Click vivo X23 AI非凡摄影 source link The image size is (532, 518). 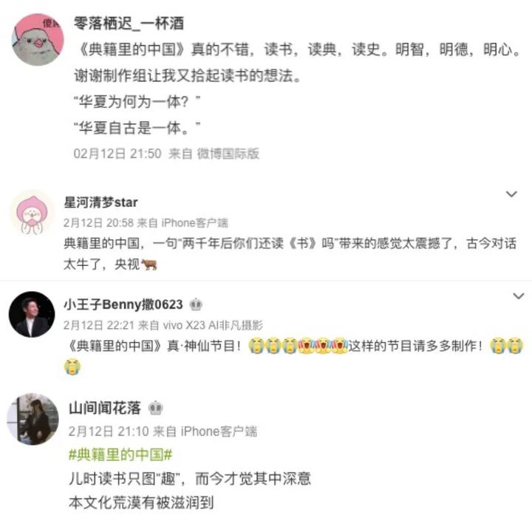tap(213, 325)
